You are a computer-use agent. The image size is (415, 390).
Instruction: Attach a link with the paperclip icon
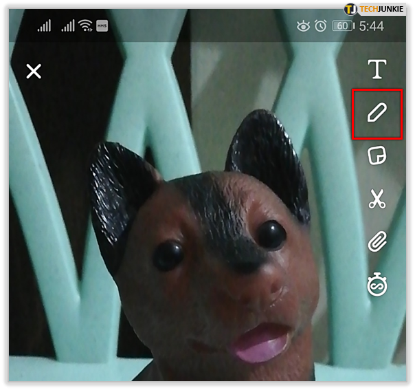pyautogui.click(x=377, y=242)
